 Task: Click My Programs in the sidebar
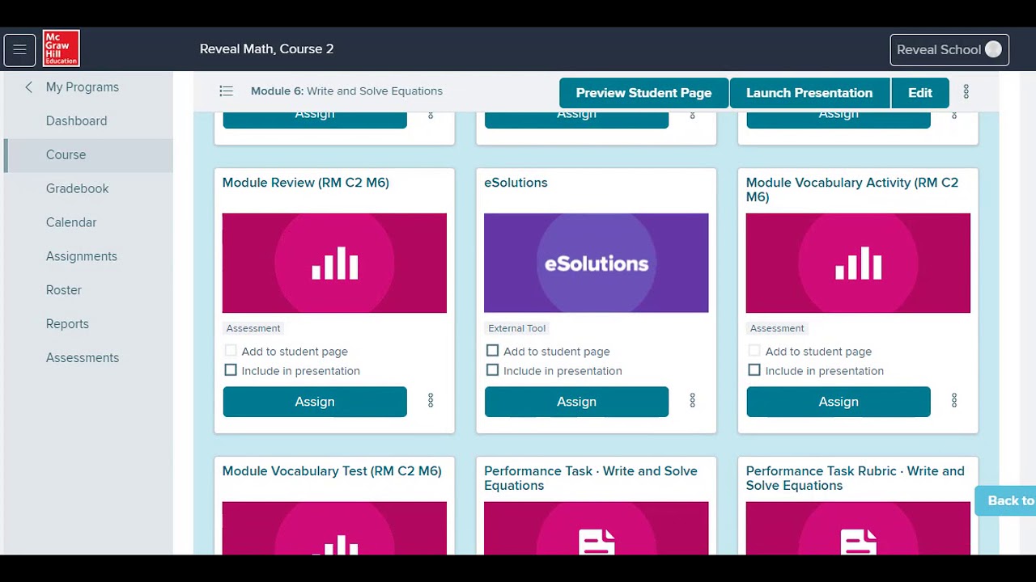[x=83, y=87]
